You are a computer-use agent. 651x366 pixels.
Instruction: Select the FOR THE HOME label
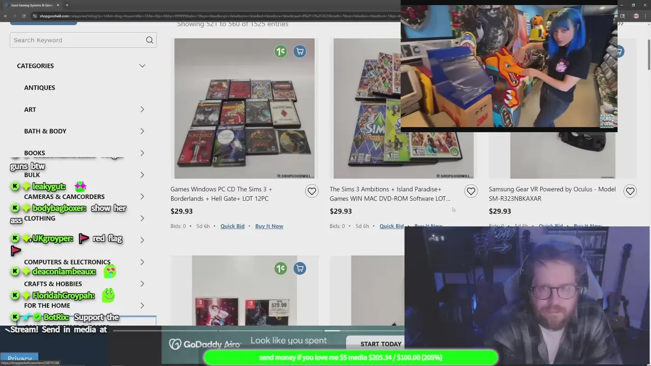pyautogui.click(x=47, y=306)
